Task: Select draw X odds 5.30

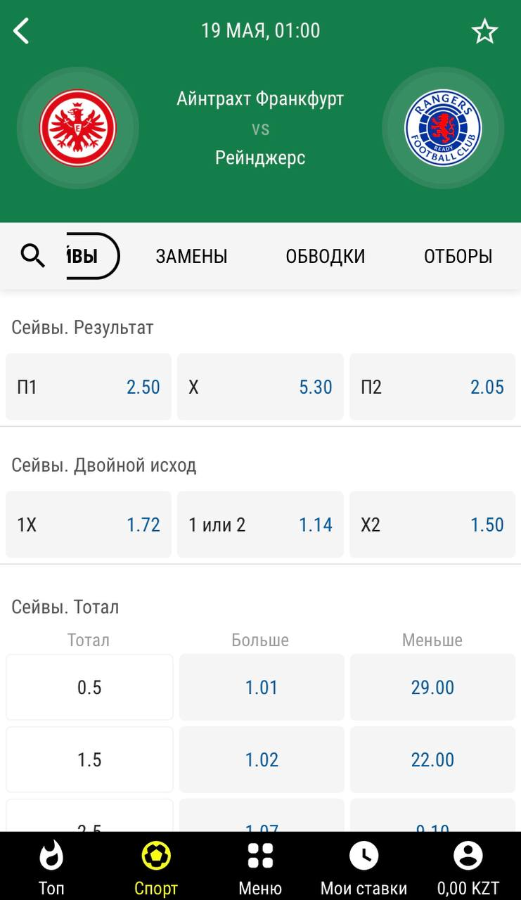Action: point(260,387)
